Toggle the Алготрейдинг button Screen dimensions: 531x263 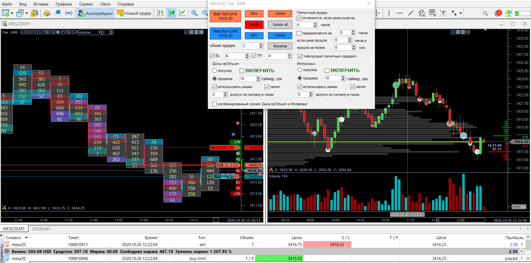(x=95, y=13)
